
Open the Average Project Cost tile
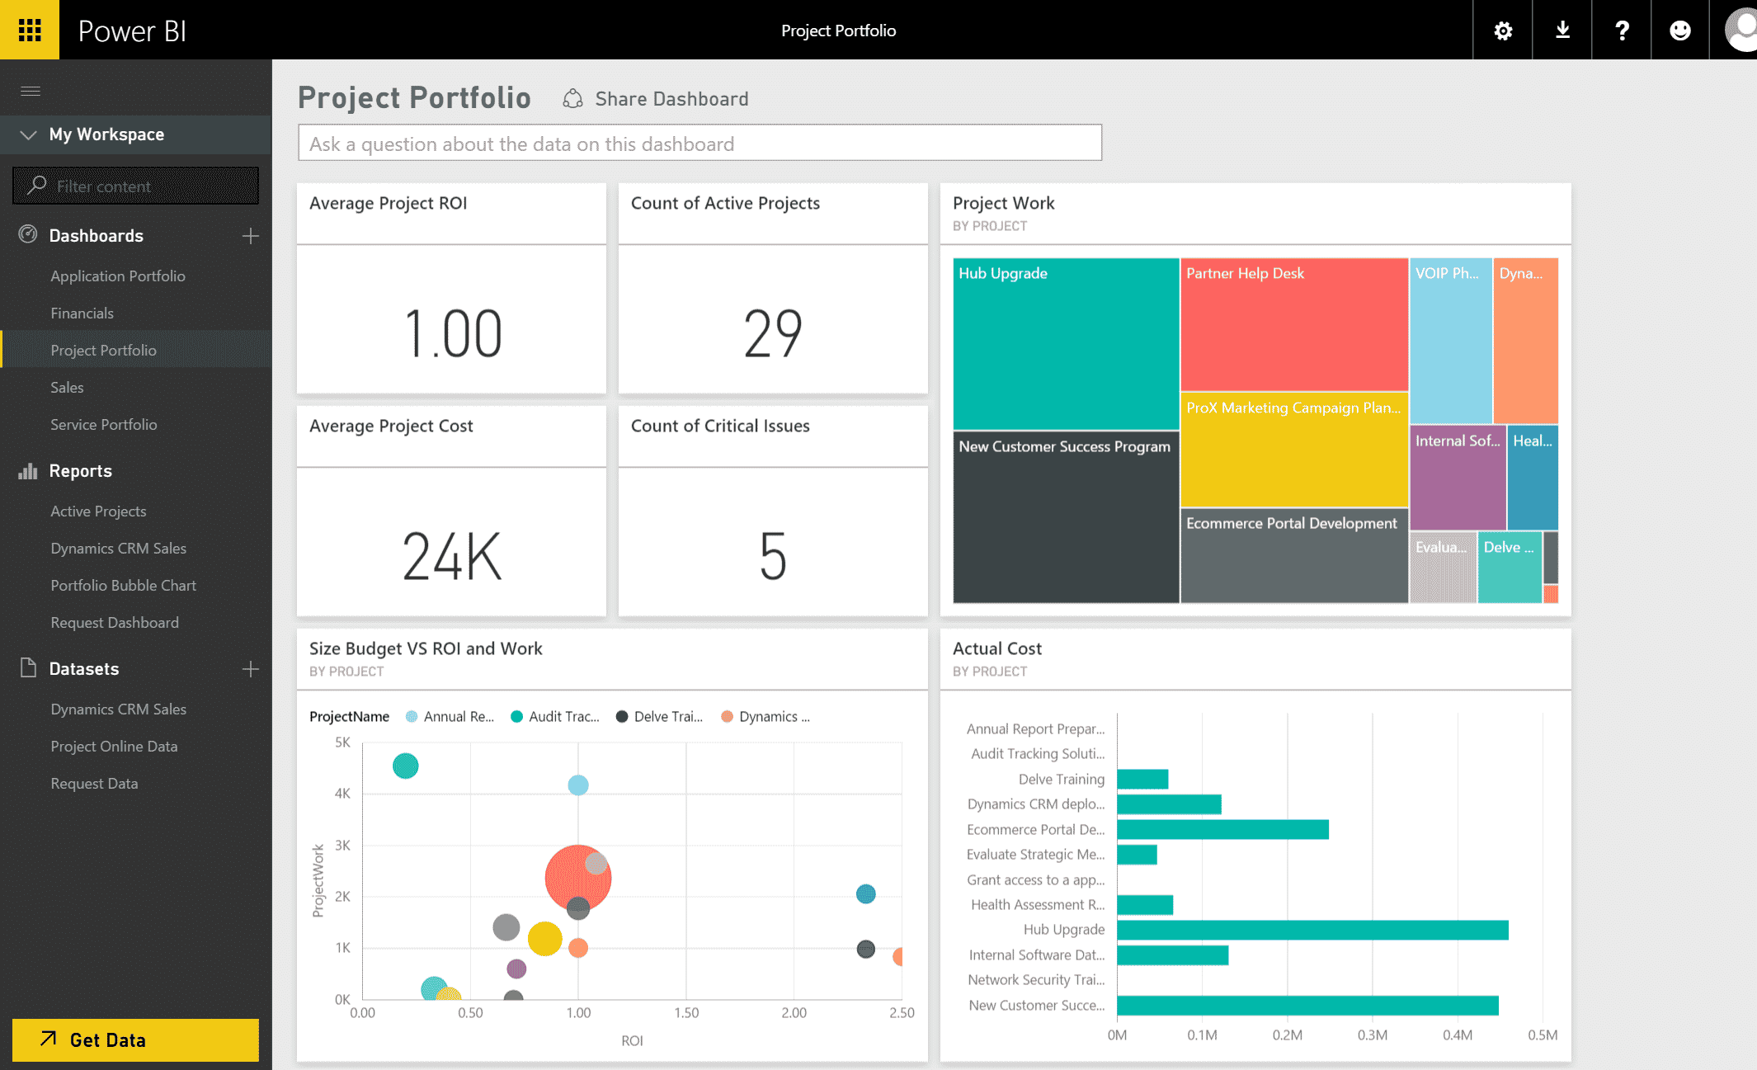pyautogui.click(x=451, y=511)
